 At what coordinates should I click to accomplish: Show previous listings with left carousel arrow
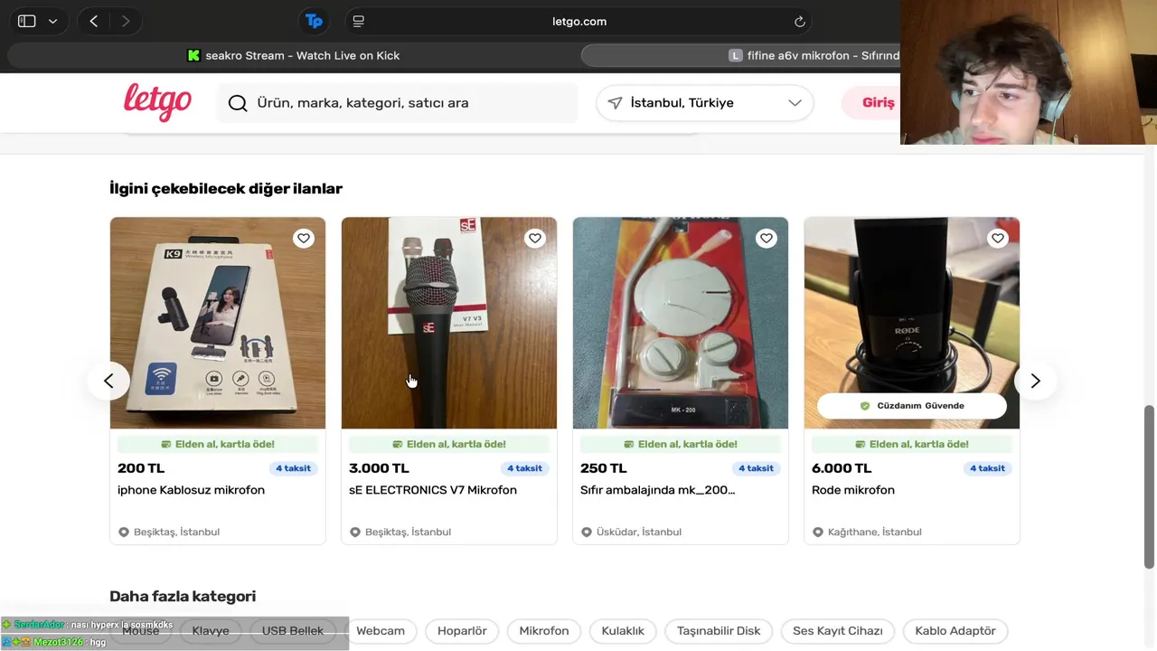point(108,381)
